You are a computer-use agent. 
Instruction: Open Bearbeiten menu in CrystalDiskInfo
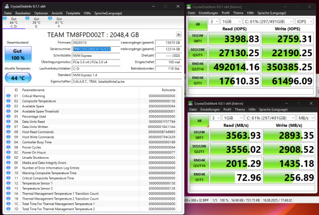click(x=23, y=13)
